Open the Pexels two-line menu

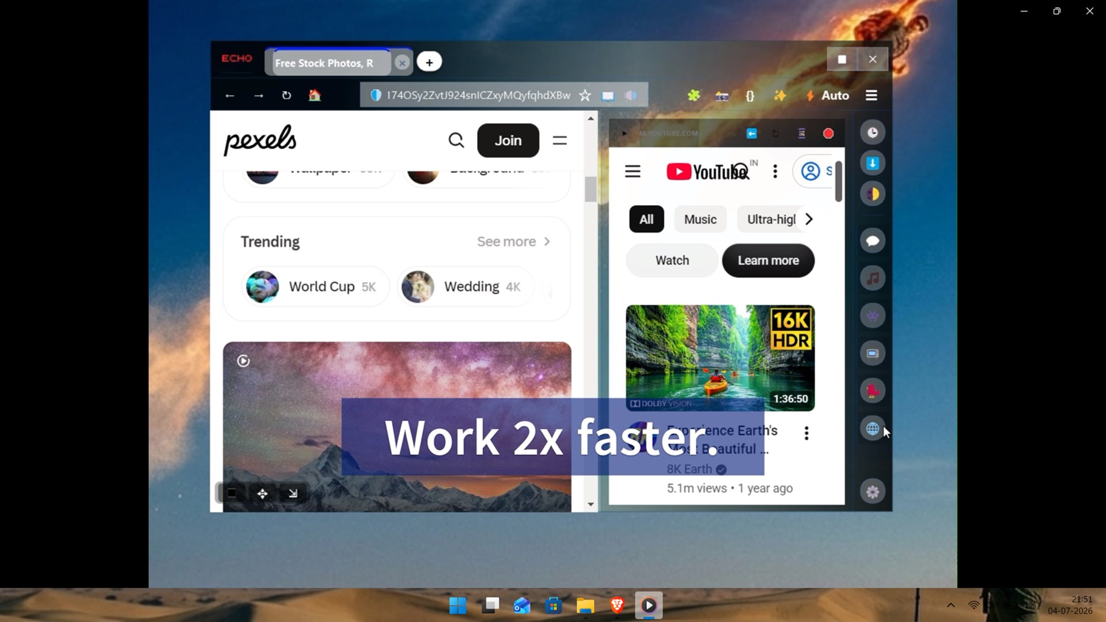coord(560,141)
